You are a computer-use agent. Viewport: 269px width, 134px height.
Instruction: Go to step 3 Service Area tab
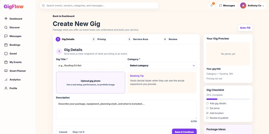138,39
